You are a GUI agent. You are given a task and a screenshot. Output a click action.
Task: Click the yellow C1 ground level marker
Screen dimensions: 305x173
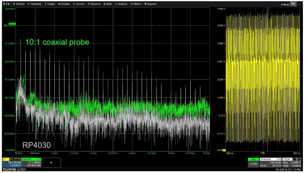224,150
